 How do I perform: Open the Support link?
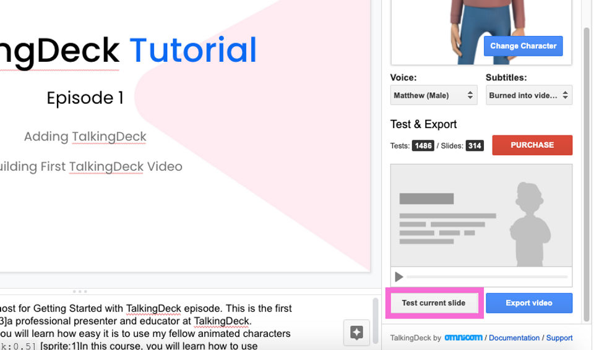pyautogui.click(x=559, y=338)
